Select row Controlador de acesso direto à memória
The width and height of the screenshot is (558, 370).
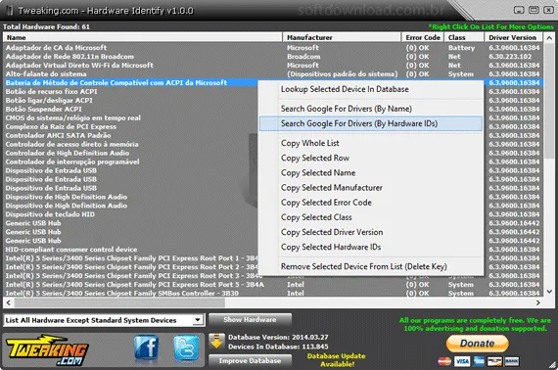pyautogui.click(x=131, y=144)
